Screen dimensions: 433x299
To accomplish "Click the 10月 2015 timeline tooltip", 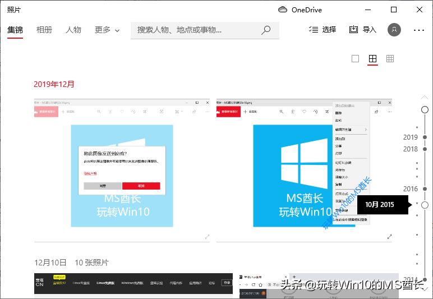I will (383, 205).
